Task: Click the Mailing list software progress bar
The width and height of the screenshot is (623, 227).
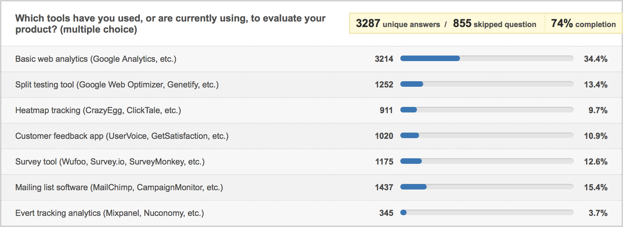Action: tap(487, 187)
